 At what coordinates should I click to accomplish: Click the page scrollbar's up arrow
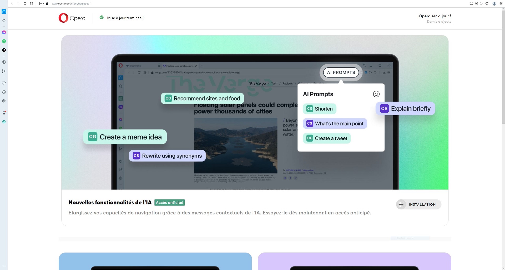click(x=503, y=9)
